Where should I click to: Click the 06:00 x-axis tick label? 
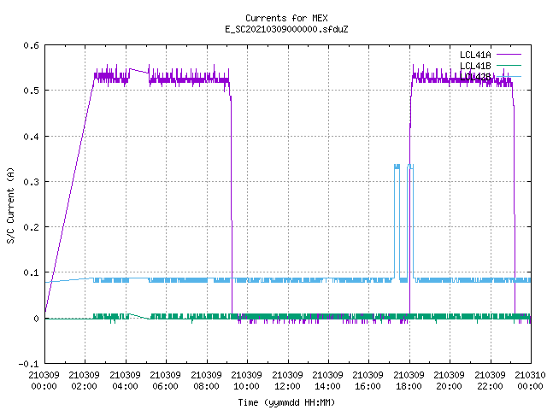(x=165, y=386)
